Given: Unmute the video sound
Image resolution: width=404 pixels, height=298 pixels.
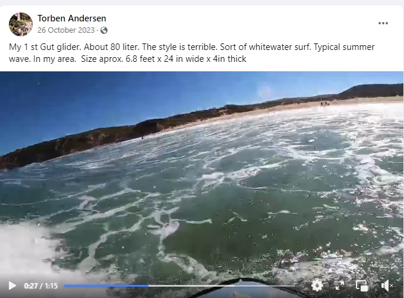Looking at the screenshot, I should (x=387, y=286).
